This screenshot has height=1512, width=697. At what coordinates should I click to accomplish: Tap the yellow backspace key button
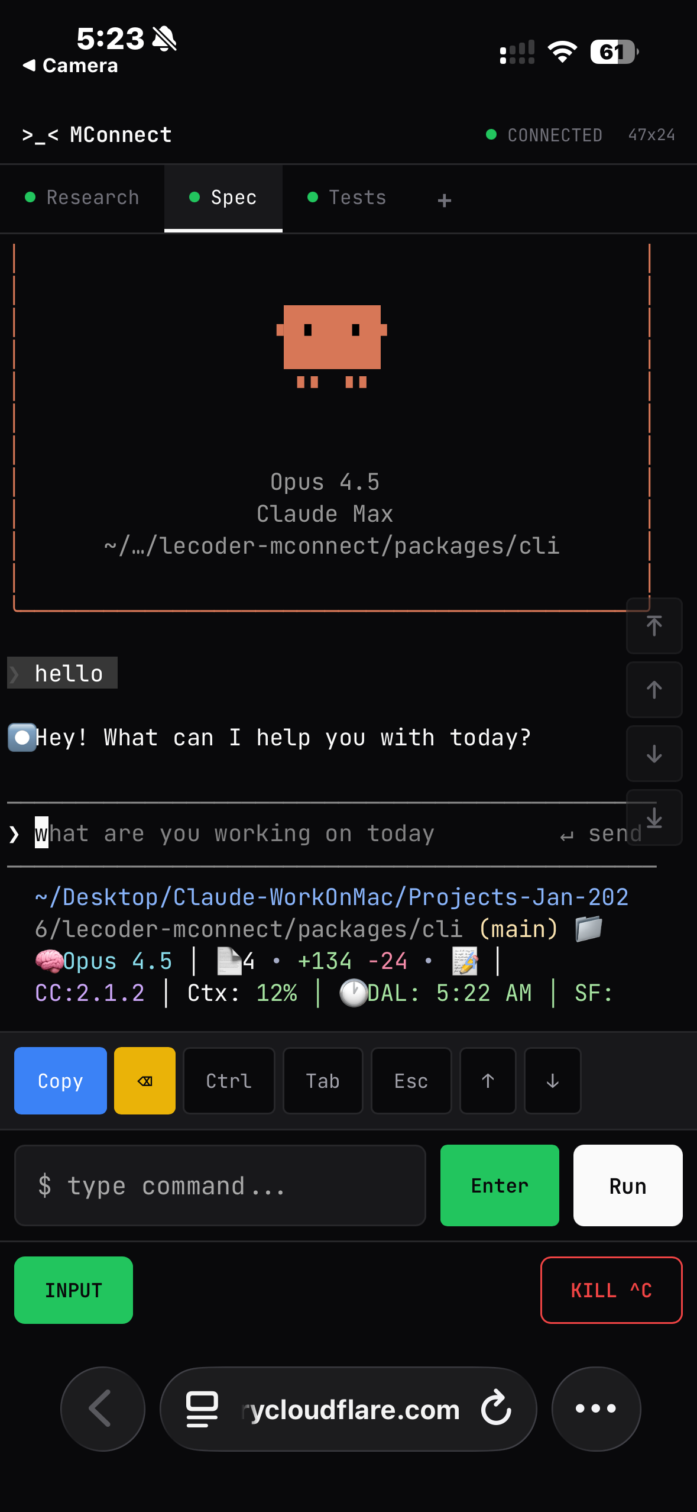(x=144, y=1081)
